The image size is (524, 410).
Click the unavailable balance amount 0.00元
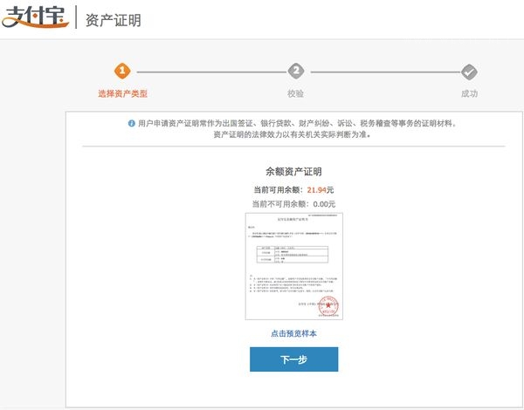click(318, 203)
